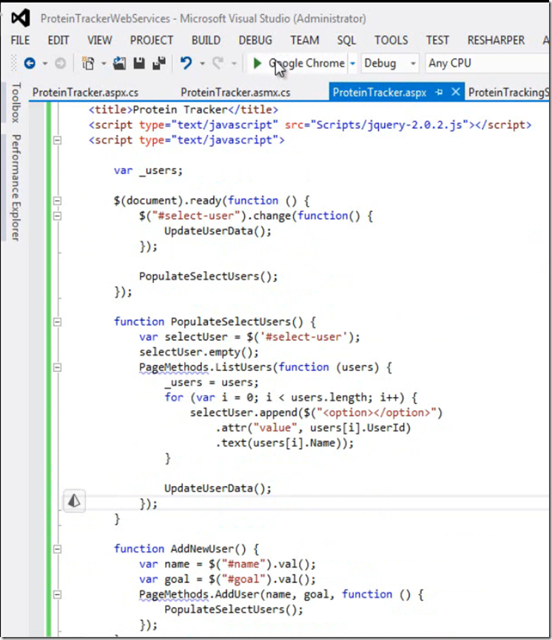
Task: Select the active ProteinTracker.aspx tab
Action: 380,93
